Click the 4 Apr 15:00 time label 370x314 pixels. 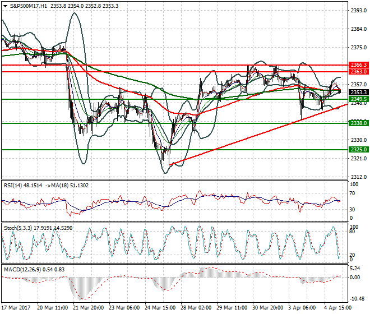337,308
